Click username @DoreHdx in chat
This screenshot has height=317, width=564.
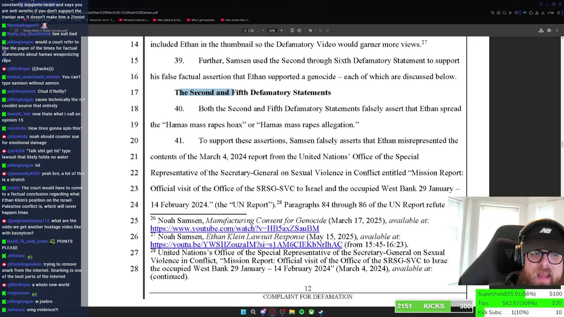pos(17,136)
